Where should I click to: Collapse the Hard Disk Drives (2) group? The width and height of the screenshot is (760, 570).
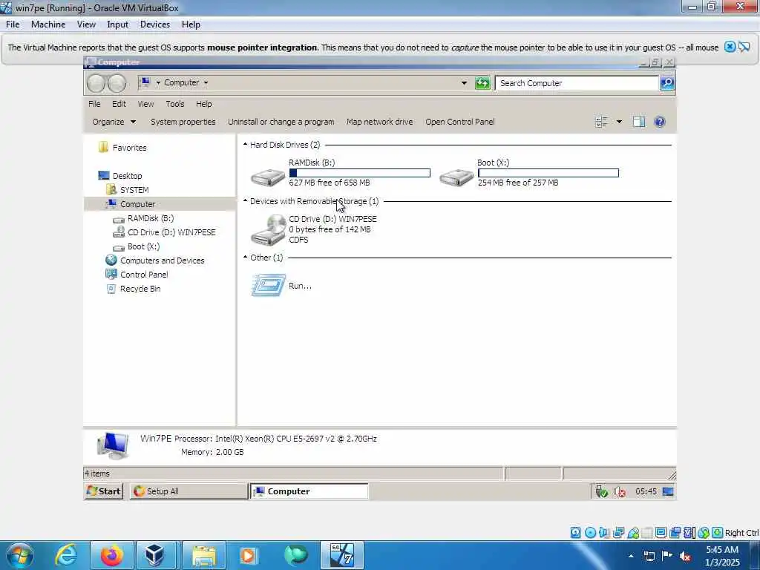(245, 145)
